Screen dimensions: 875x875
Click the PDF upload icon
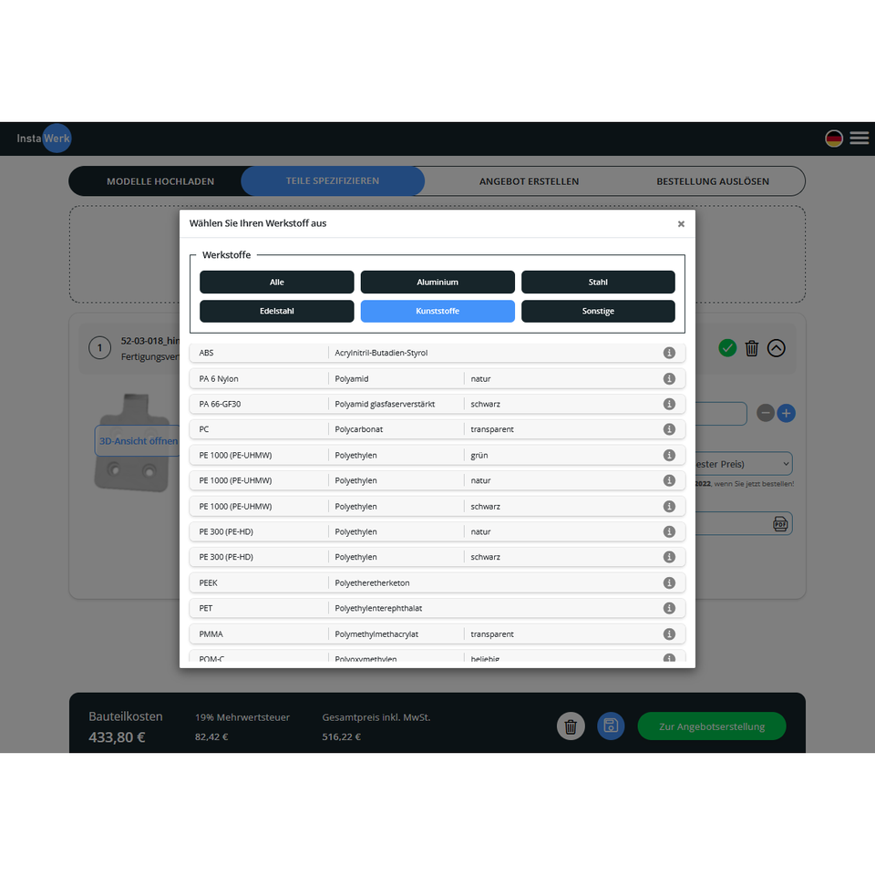coord(780,523)
